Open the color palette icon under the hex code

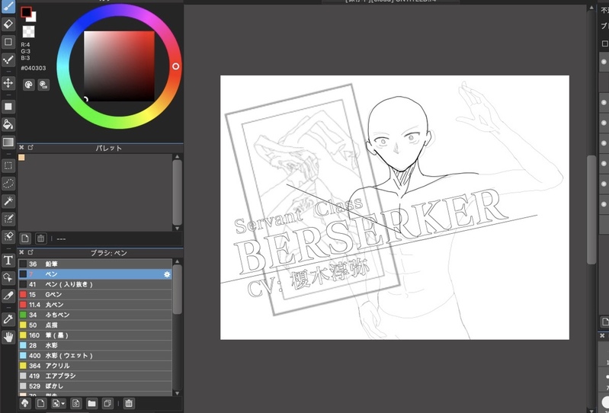tap(29, 85)
